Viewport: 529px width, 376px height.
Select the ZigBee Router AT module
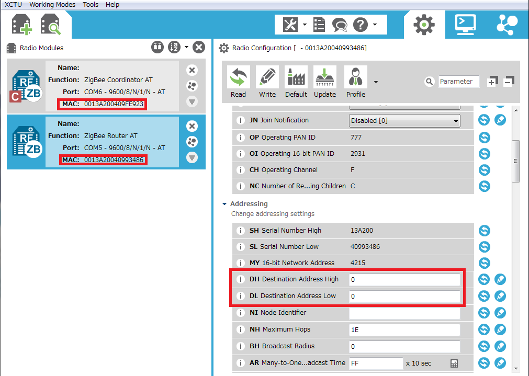coord(106,142)
